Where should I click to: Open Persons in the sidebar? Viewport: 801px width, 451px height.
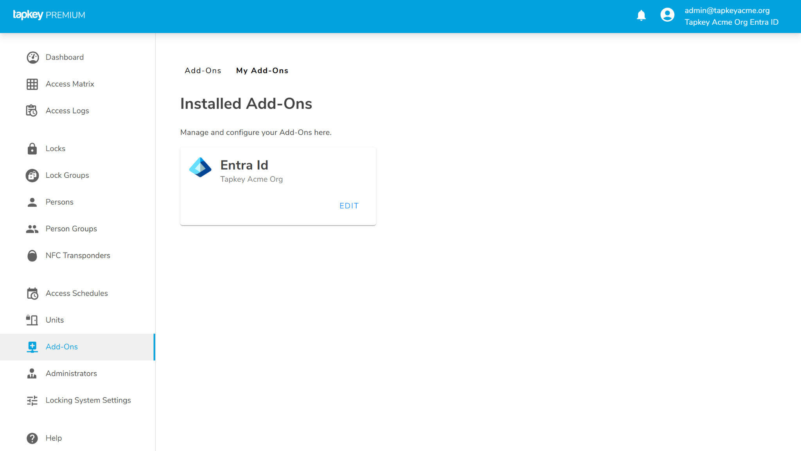click(x=59, y=202)
